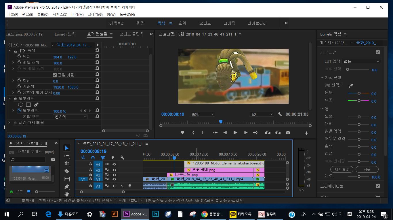
Task: Go to In point button
Action: tap(215, 133)
